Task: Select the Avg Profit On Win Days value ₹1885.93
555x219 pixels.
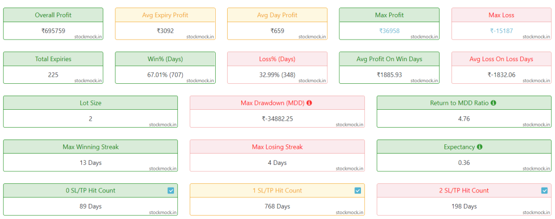Action: click(x=389, y=75)
